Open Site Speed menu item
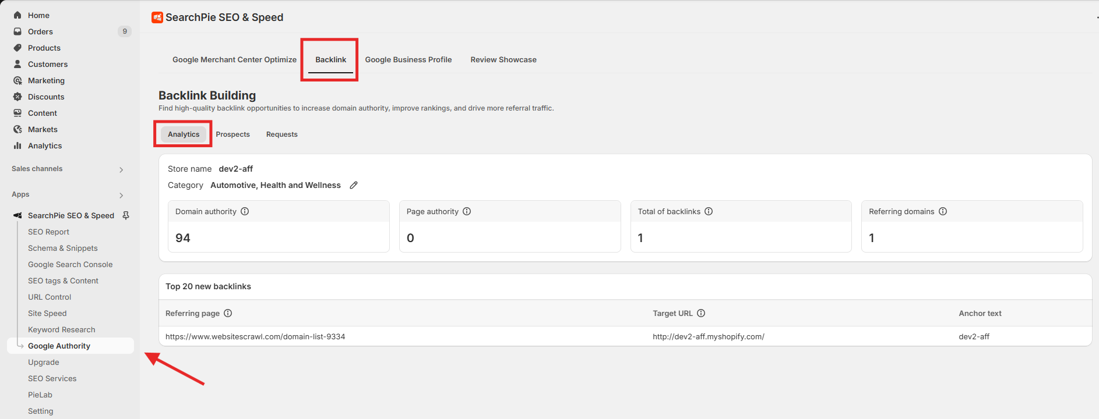 point(47,313)
